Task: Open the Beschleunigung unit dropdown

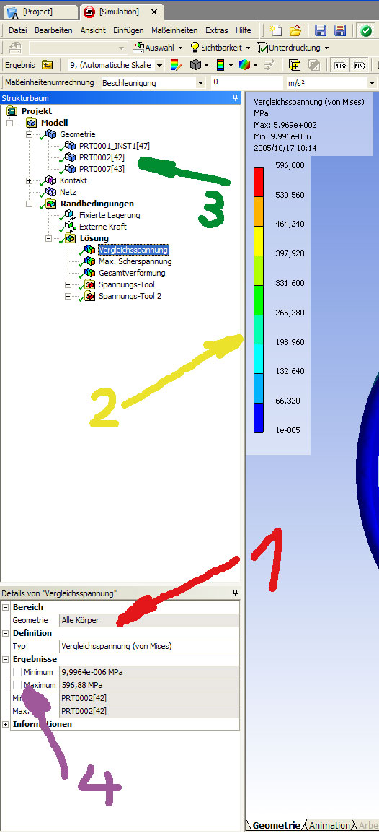Action: tap(200, 83)
